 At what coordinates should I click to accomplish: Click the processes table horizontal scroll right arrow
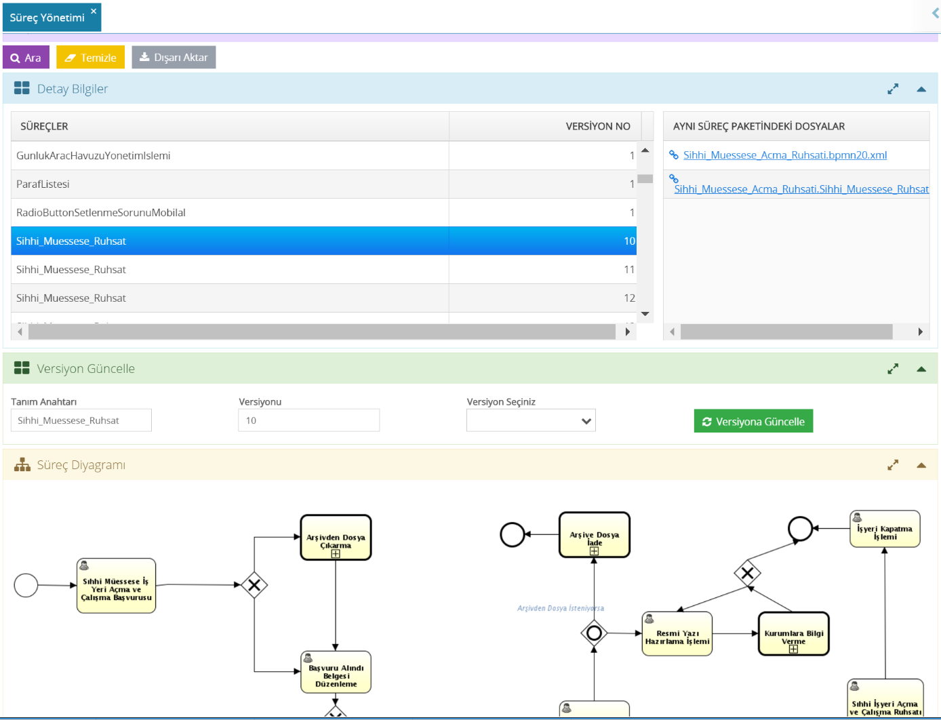pos(628,332)
